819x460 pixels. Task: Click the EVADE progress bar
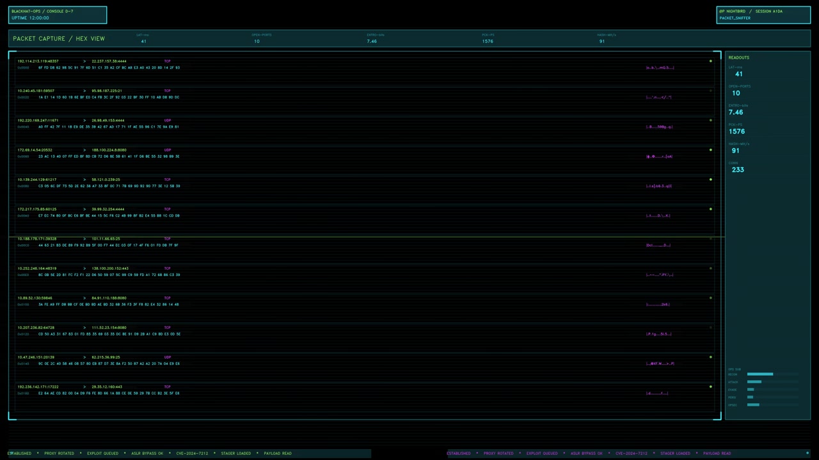[x=772, y=390]
